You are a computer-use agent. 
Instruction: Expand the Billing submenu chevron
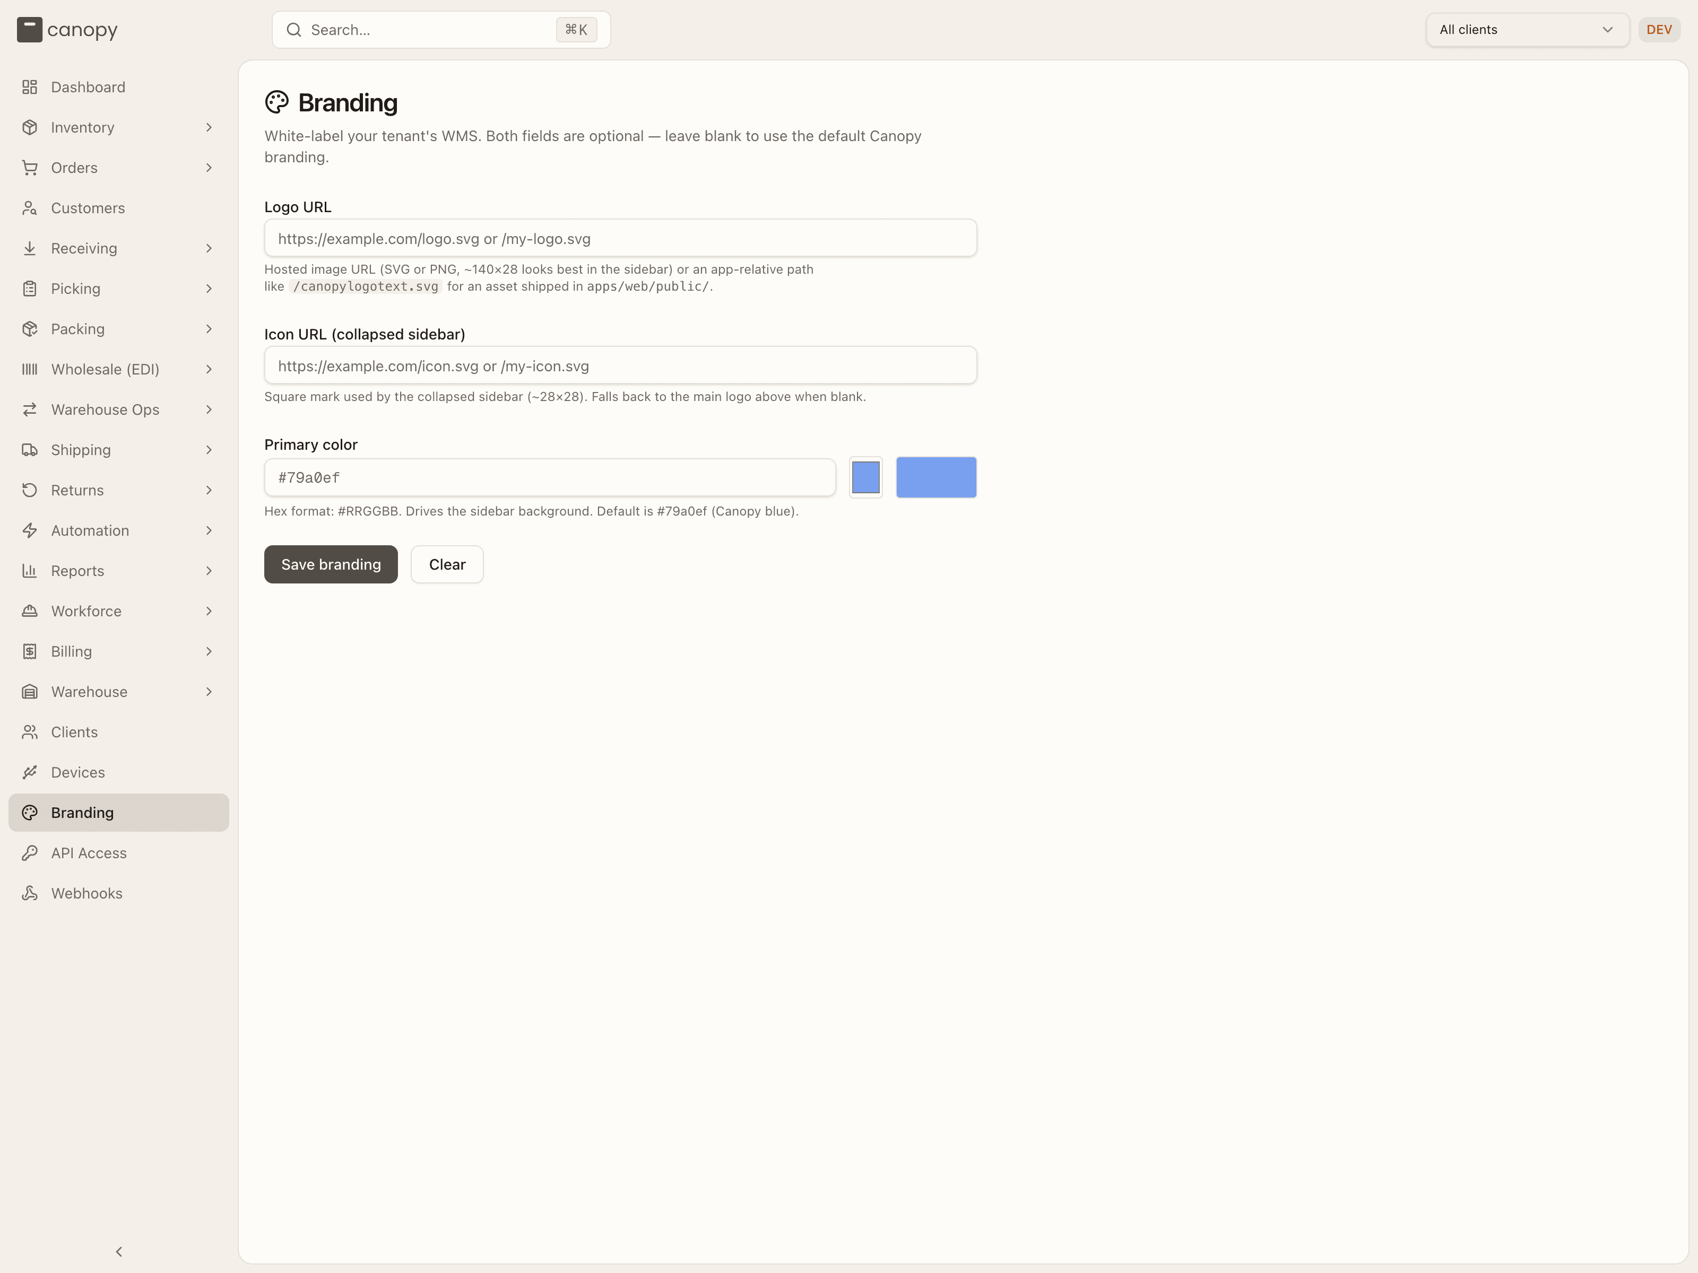click(x=209, y=651)
